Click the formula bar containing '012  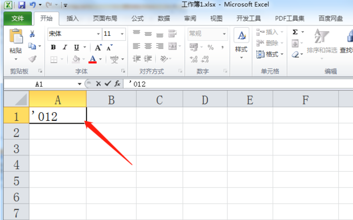click(x=239, y=84)
